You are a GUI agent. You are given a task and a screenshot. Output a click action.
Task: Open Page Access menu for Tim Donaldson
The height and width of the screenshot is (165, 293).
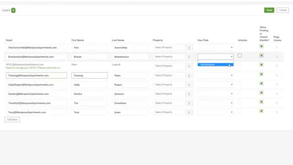(277, 103)
